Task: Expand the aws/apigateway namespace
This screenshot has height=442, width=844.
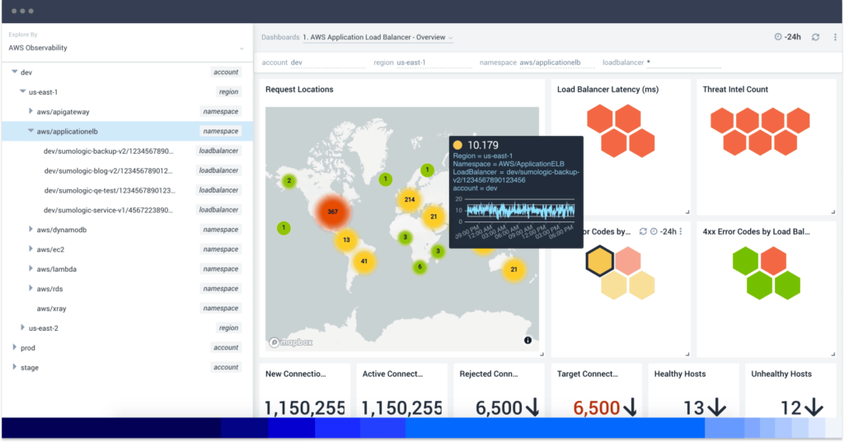Action: click(30, 111)
